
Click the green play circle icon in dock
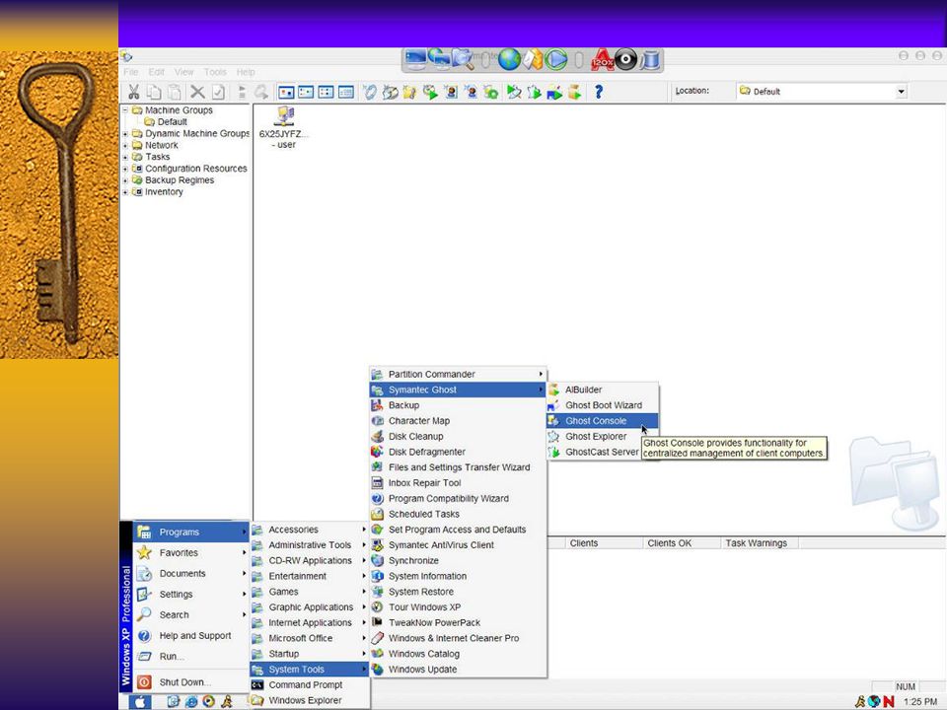[x=555, y=60]
